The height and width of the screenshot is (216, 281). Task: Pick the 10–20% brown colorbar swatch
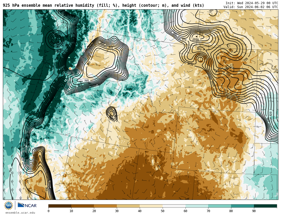click(x=83, y=206)
